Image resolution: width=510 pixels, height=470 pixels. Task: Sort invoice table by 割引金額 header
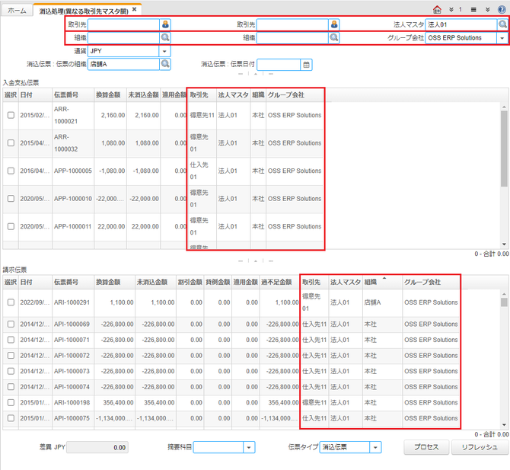pos(190,282)
